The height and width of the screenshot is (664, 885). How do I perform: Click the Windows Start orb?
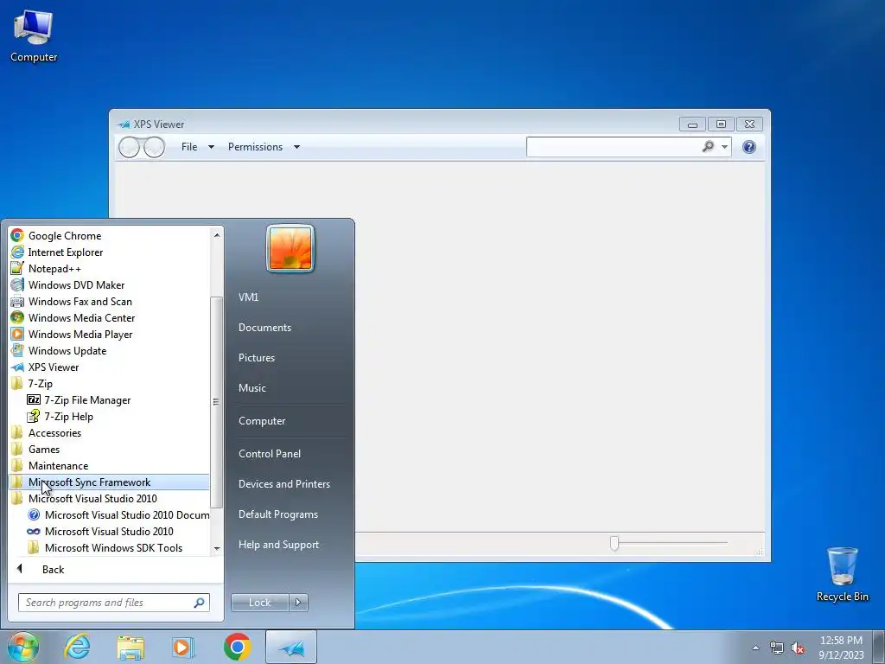[x=22, y=647]
